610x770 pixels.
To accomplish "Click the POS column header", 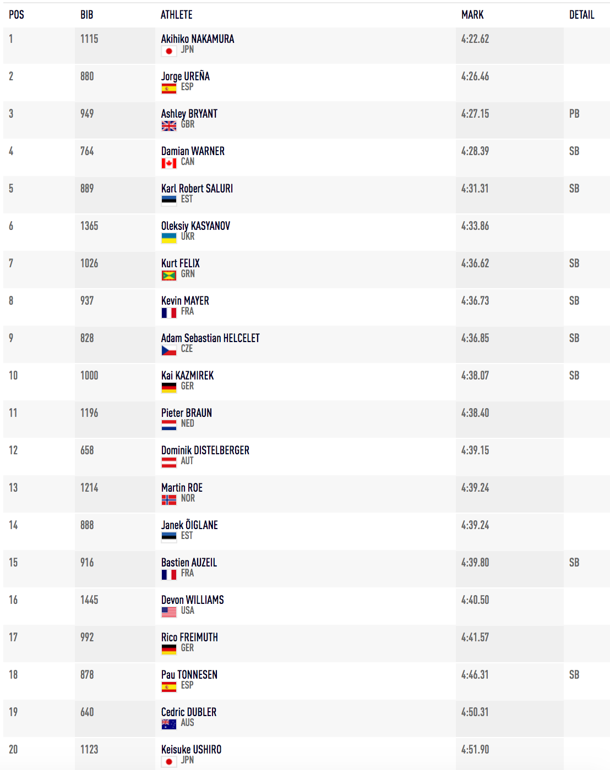I will (17, 15).
